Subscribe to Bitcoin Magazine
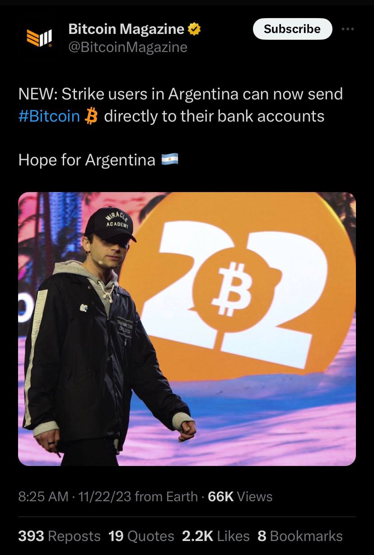 tap(292, 29)
